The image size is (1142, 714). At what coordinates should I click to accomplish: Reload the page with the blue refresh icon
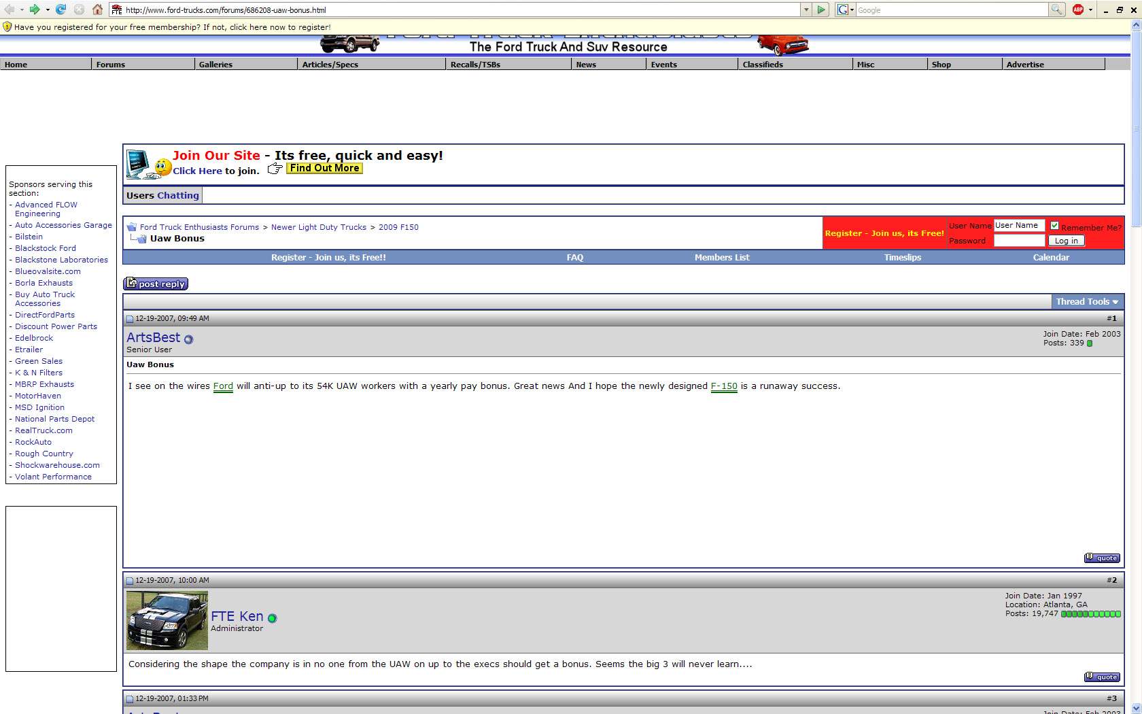(60, 10)
